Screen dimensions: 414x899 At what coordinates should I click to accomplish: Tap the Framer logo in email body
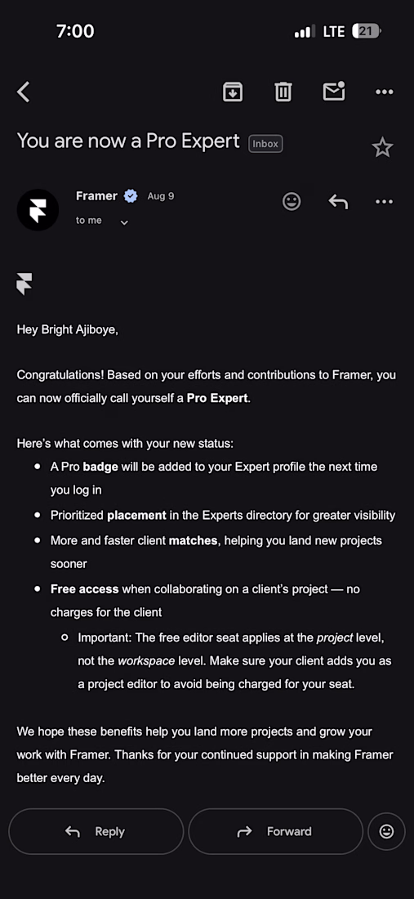[24, 284]
